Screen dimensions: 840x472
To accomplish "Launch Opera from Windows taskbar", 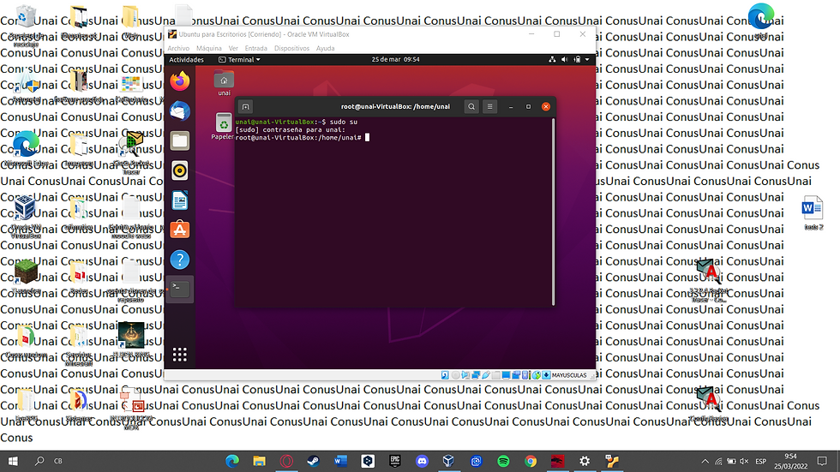I will 286,461.
